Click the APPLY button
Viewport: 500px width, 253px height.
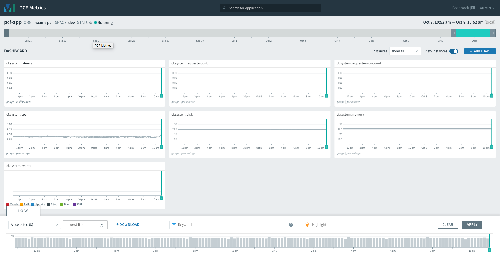point(472,224)
